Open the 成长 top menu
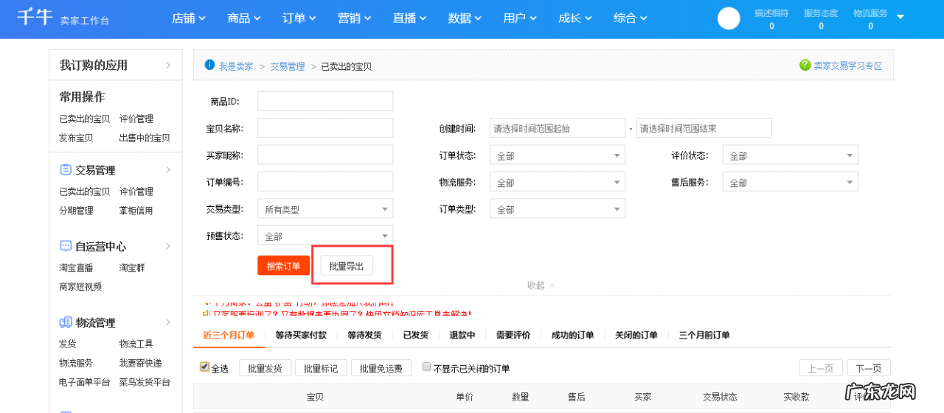The width and height of the screenshot is (944, 413). [575, 18]
